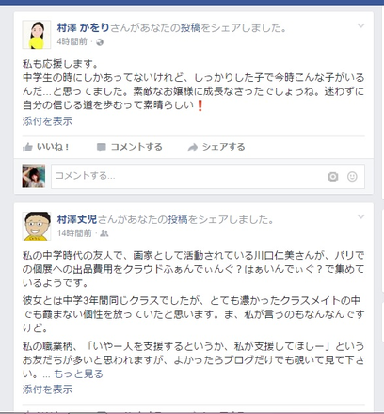
Task: Open the 村澤丈児 name link
Action: pyautogui.click(x=77, y=219)
